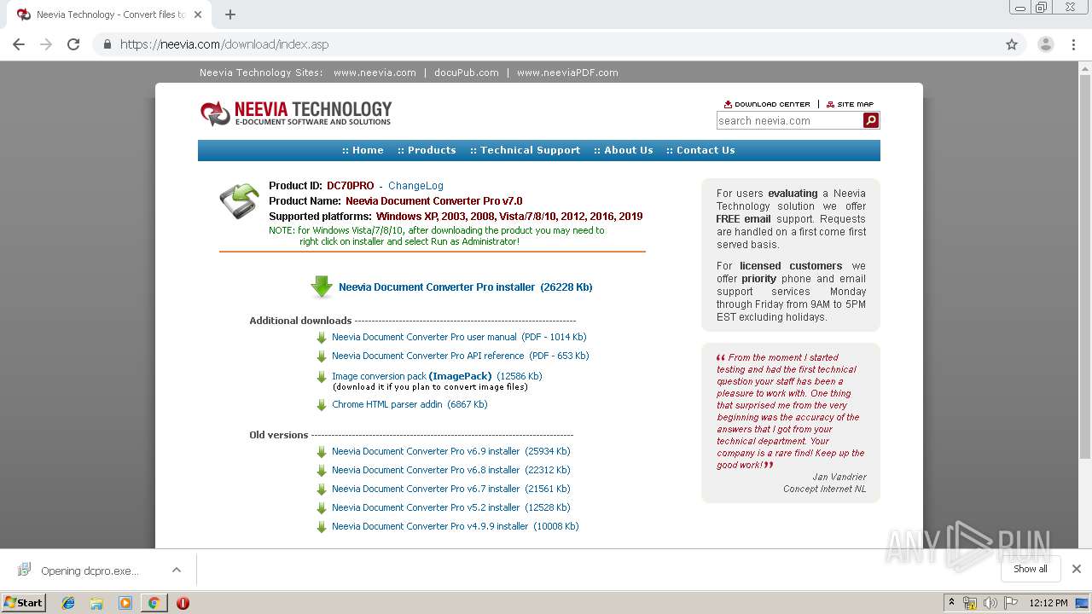This screenshot has height=614, width=1092.
Task: Download the v4.9.9 installer link
Action: (456, 527)
